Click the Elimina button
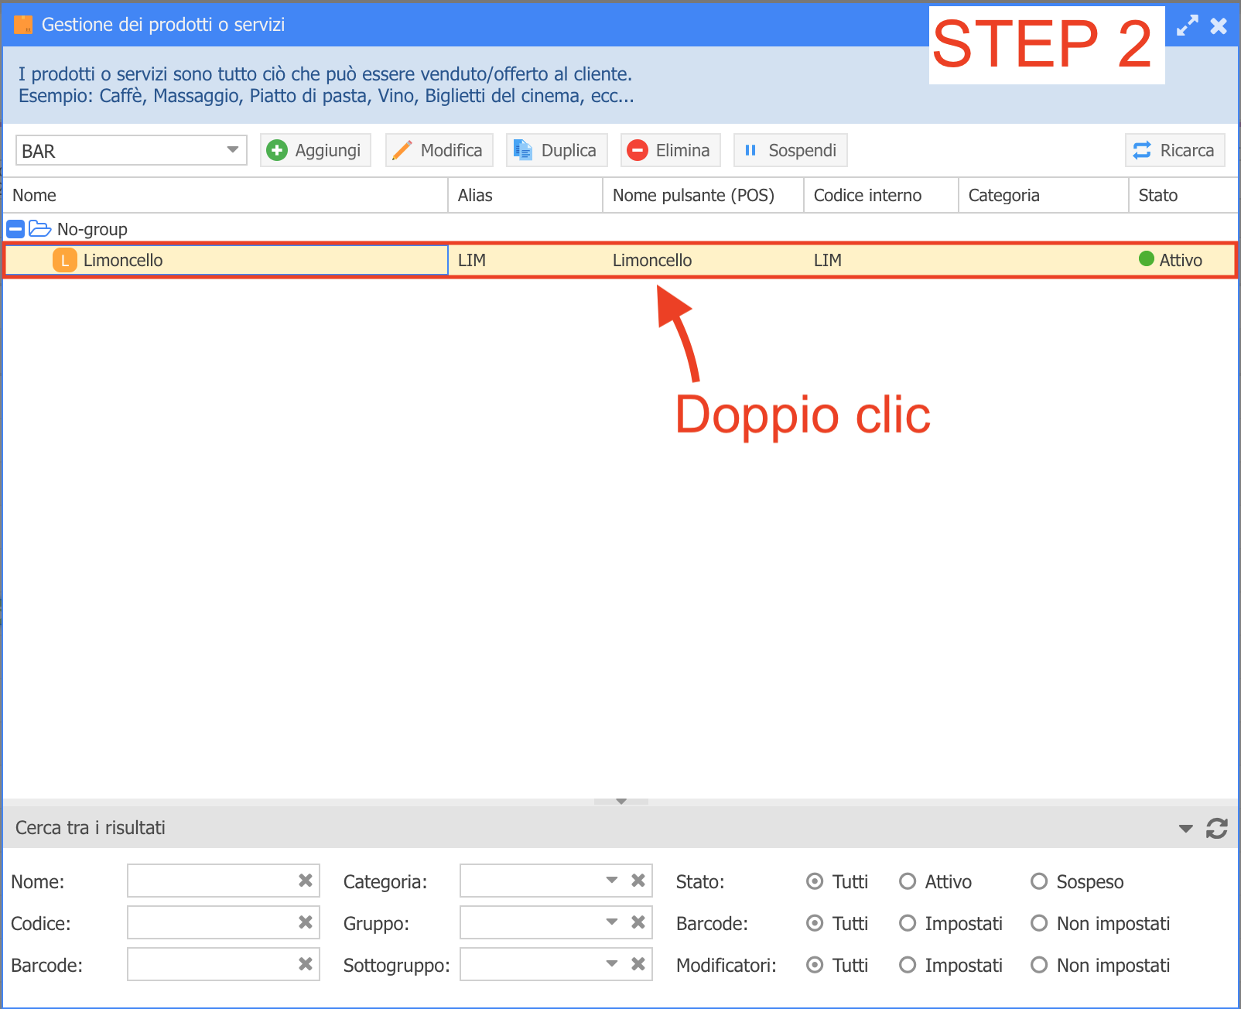 [x=671, y=150]
